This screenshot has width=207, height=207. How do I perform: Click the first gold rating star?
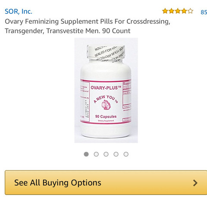(165, 11)
